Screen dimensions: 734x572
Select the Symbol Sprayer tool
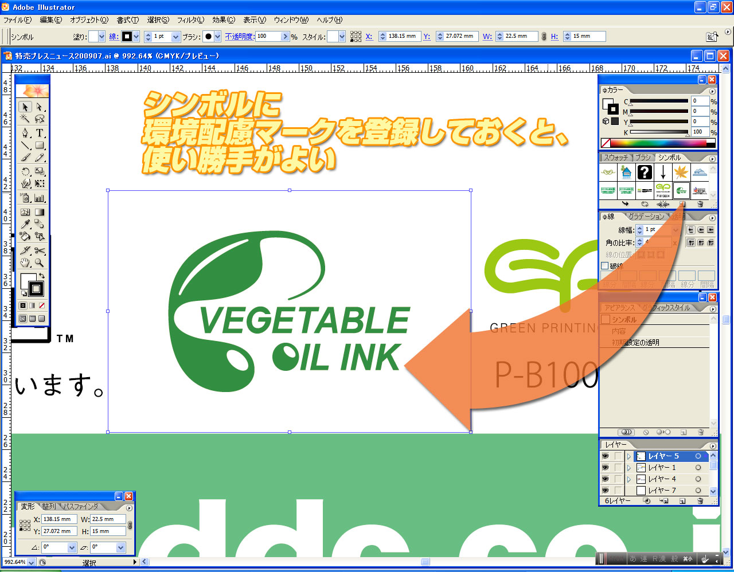pos(25,198)
